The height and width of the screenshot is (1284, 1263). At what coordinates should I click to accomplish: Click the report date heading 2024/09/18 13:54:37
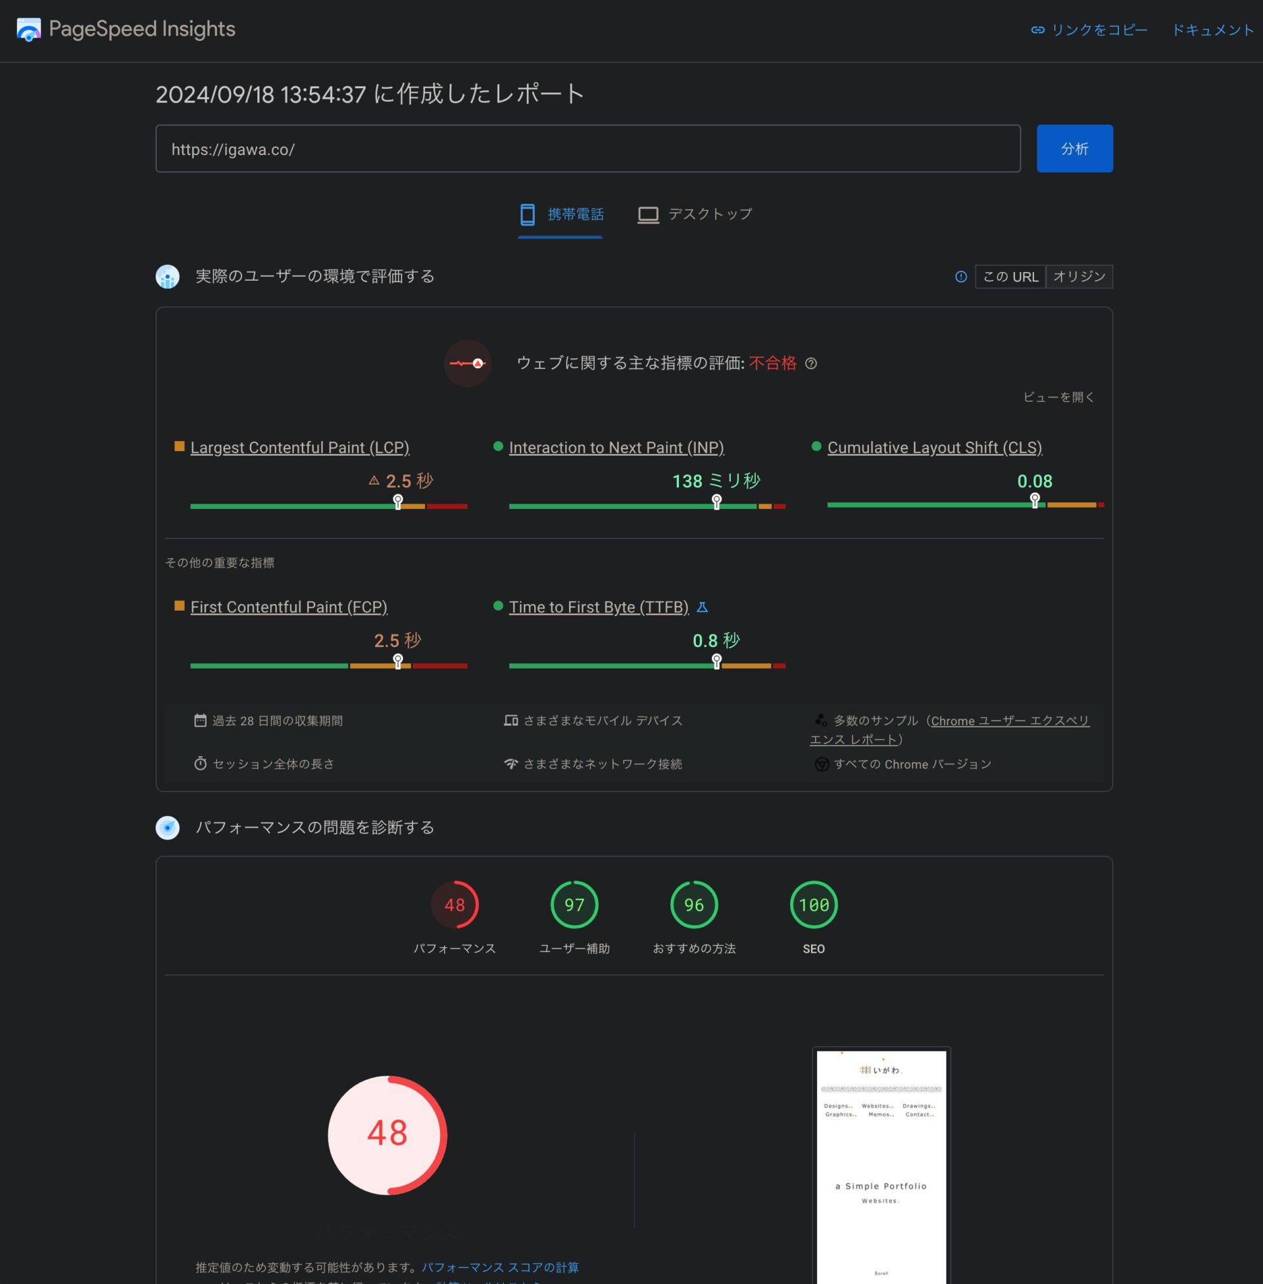click(x=370, y=94)
